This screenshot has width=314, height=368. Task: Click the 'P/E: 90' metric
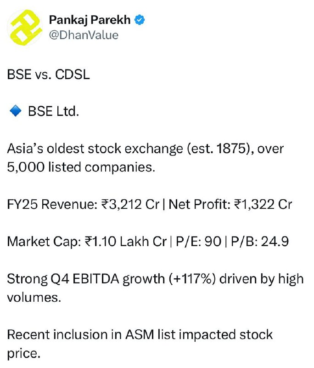click(x=199, y=241)
